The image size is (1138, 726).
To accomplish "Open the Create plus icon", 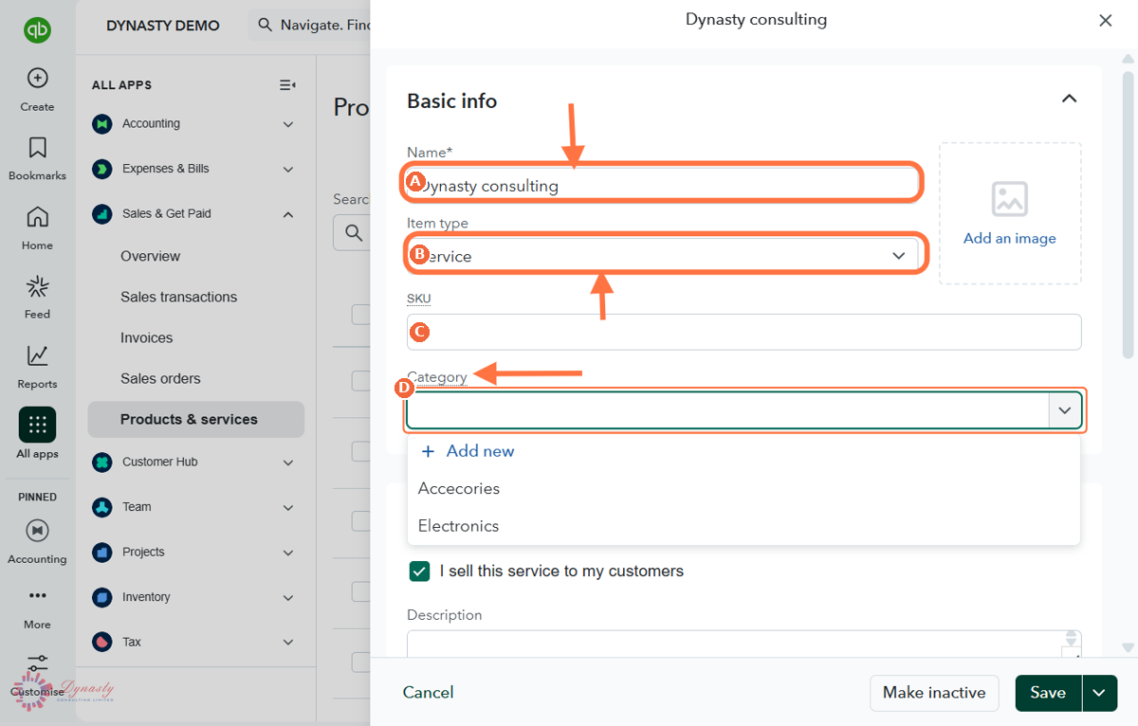I will pyautogui.click(x=37, y=78).
